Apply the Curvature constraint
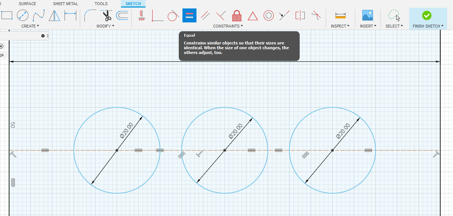This screenshot has width=453, height=216. 316,15
